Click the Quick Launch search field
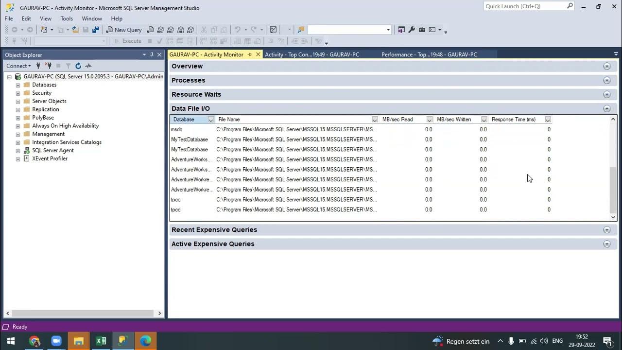 529,6
